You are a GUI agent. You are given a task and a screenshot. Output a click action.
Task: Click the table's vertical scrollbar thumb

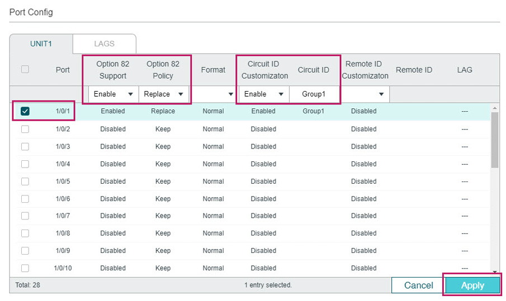pos(494,140)
